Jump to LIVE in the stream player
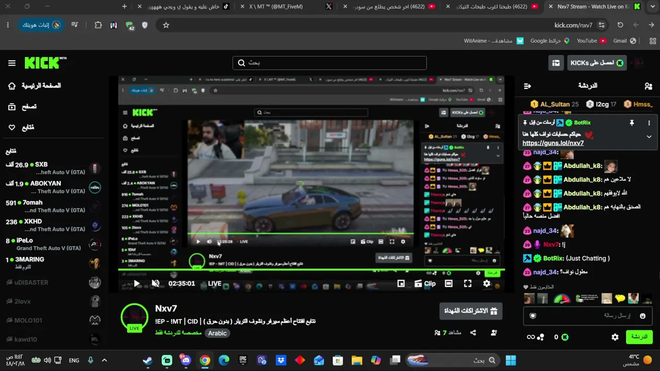This screenshot has width=660, height=371. point(214,283)
